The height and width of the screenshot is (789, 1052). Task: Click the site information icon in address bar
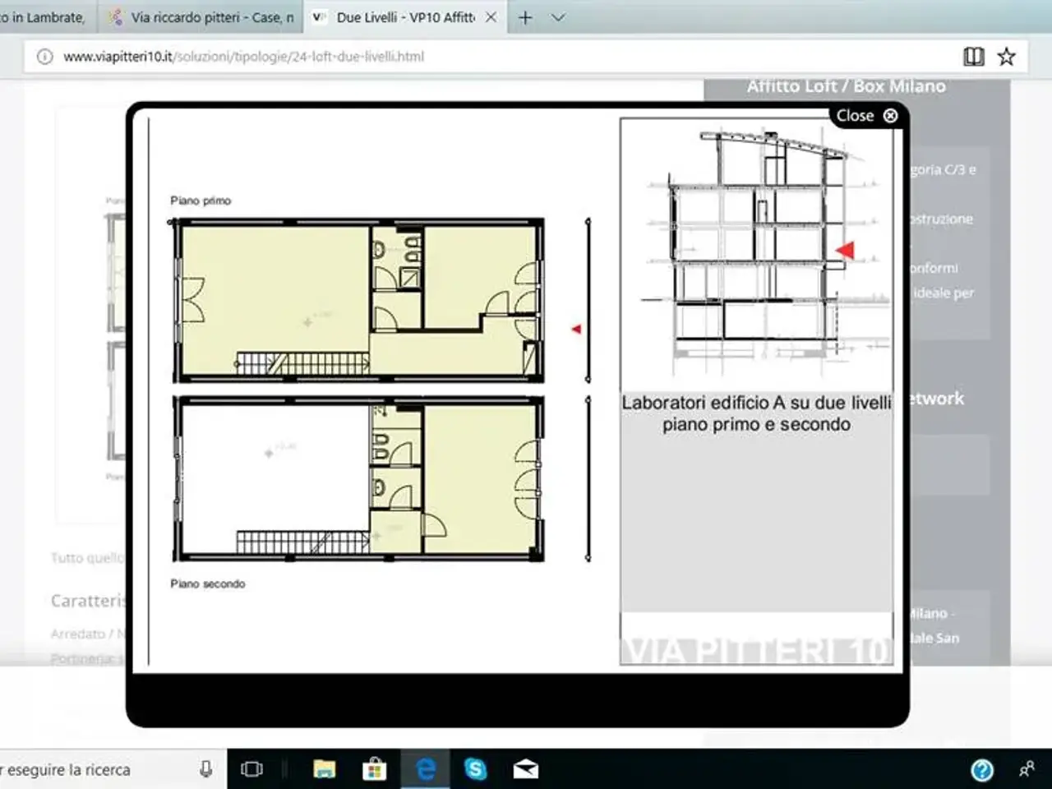point(45,57)
